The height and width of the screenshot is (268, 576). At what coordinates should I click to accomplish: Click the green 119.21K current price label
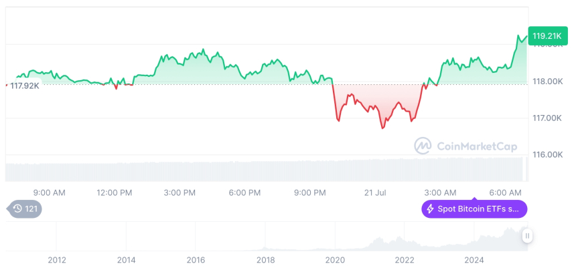pyautogui.click(x=547, y=36)
